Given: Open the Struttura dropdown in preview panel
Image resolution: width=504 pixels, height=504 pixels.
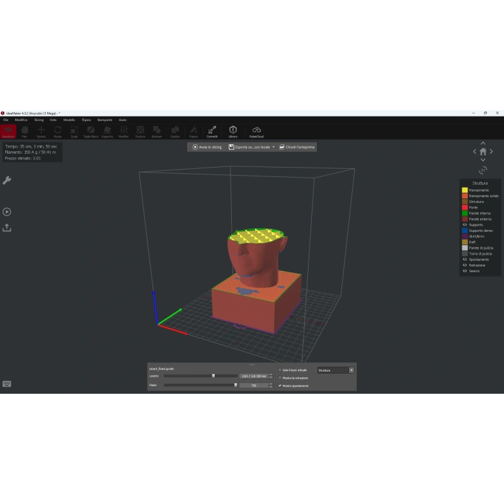Looking at the screenshot, I should (x=336, y=370).
